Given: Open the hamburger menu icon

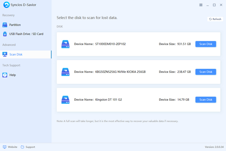Looking at the screenshot, I should (x=201, y=5).
